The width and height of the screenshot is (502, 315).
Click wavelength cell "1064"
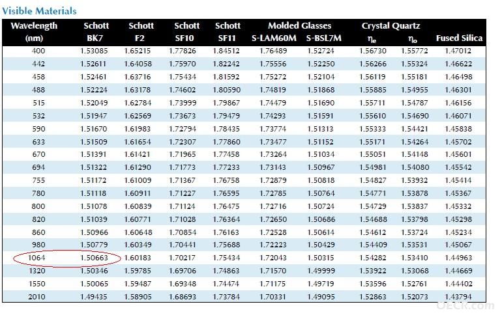click(x=37, y=258)
